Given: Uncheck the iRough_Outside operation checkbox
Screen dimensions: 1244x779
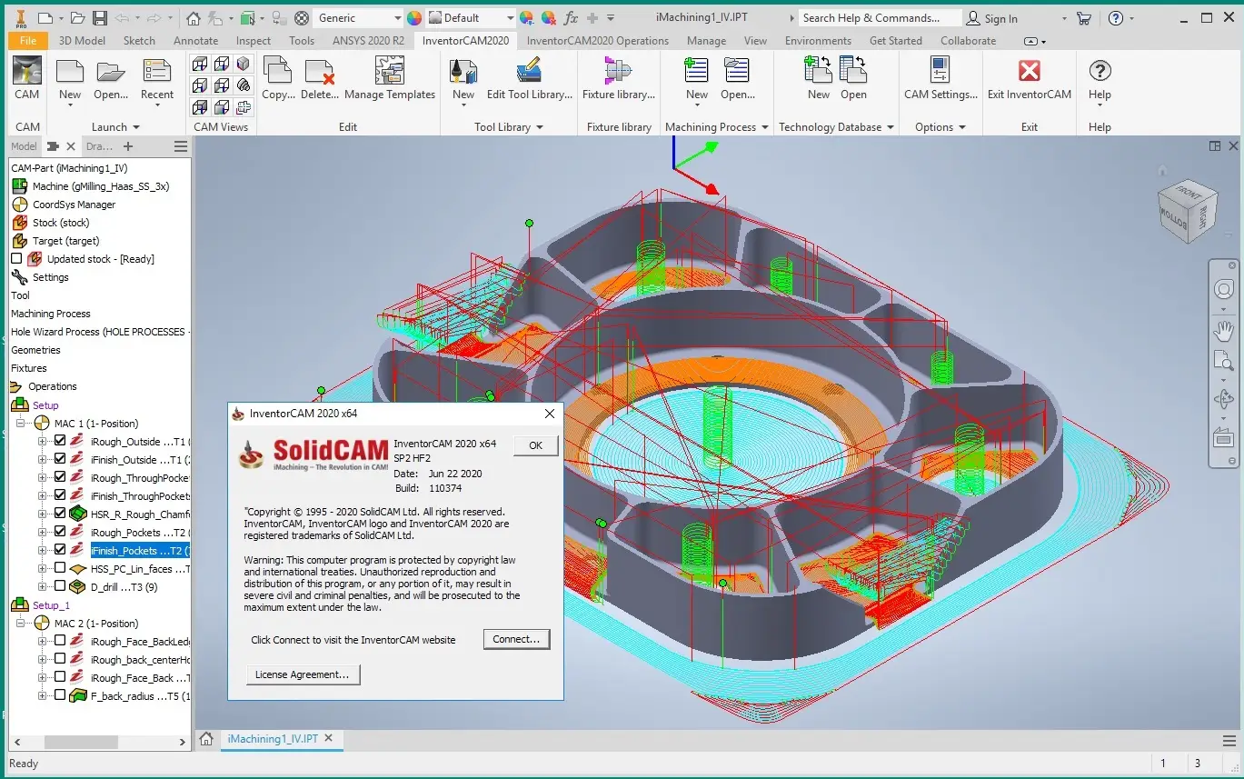Looking at the screenshot, I should tap(60, 441).
